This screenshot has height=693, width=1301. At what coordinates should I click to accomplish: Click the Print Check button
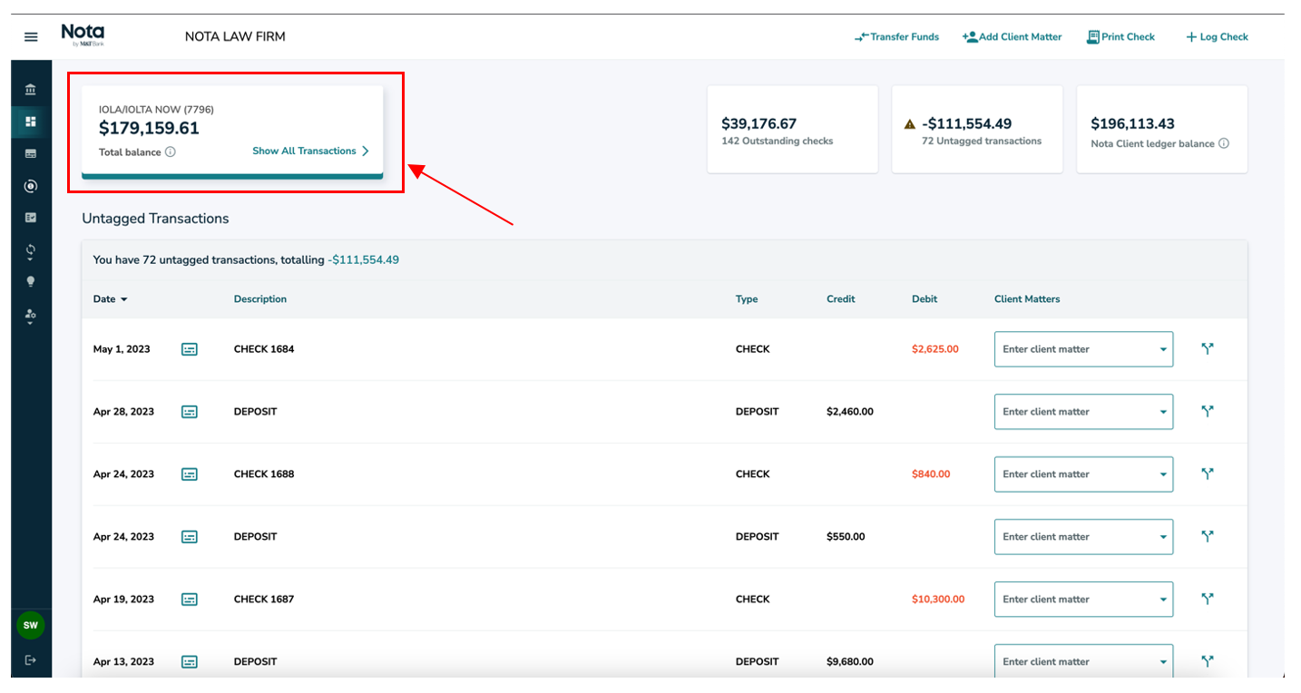pyautogui.click(x=1120, y=37)
